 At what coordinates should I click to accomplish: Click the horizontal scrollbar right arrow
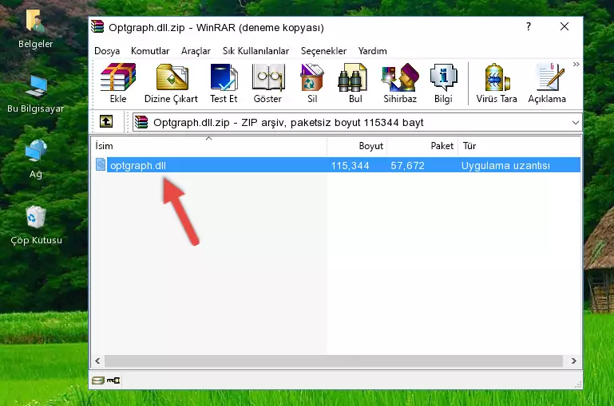point(573,361)
